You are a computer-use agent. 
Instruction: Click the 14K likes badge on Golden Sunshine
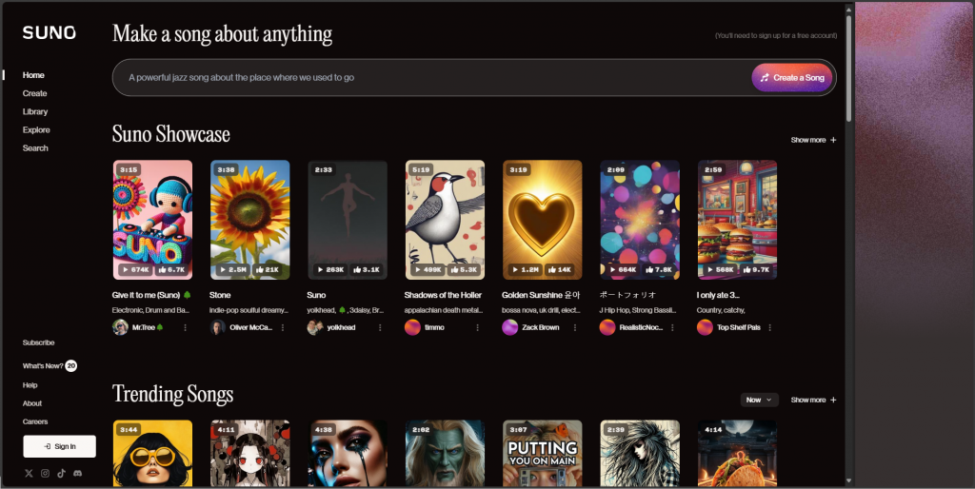coord(559,269)
